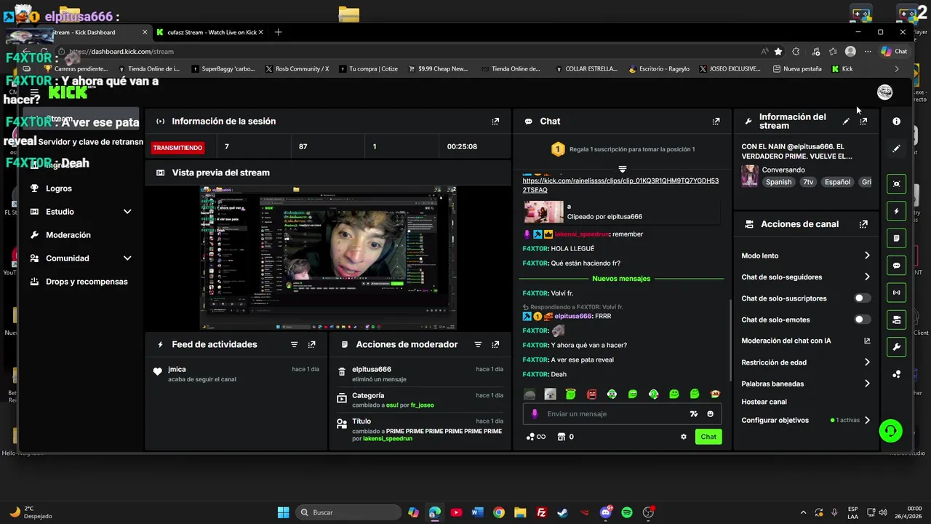This screenshot has height=524, width=931.
Task: Click the clip thumbnail in chat
Action: pyautogui.click(x=543, y=212)
